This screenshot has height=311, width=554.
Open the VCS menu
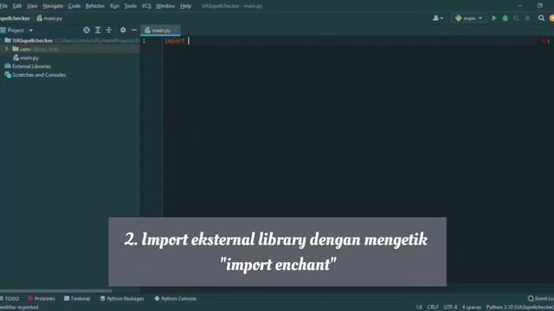pos(146,6)
